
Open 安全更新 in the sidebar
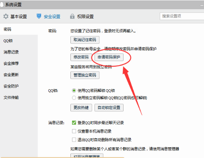click(x=11, y=75)
